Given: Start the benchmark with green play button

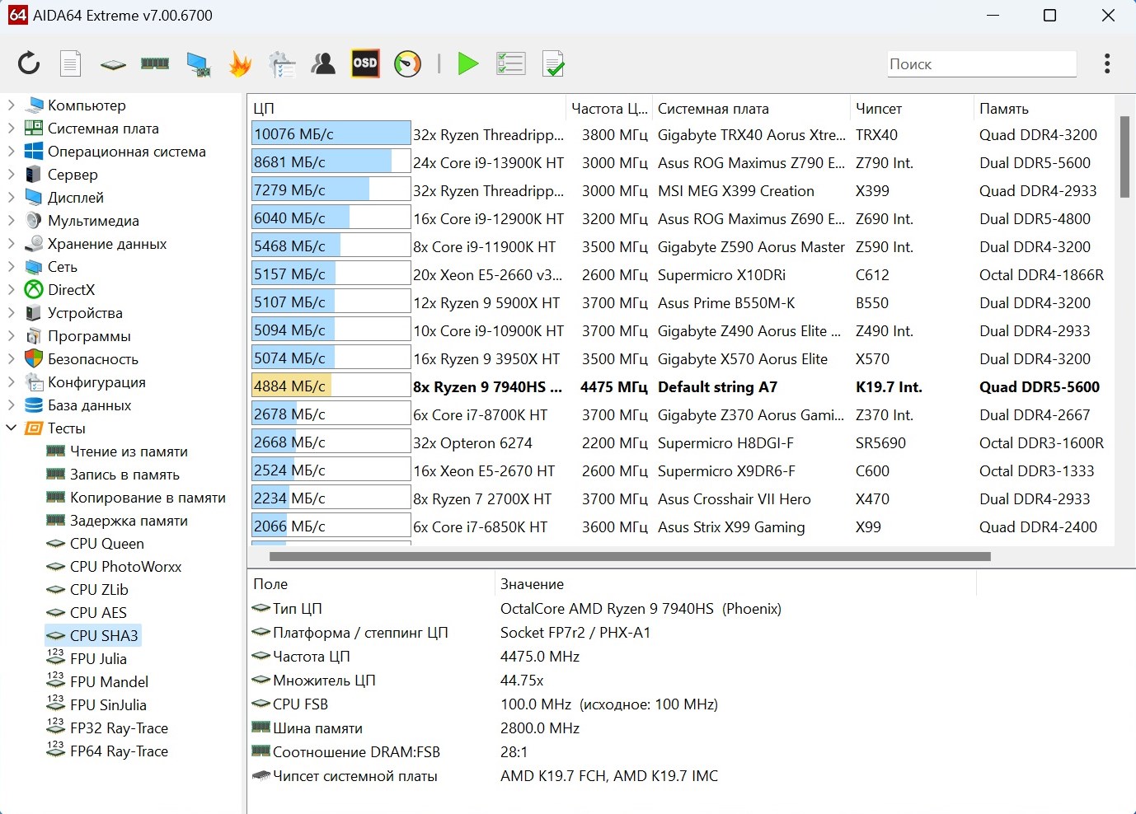Looking at the screenshot, I should coord(467,63).
